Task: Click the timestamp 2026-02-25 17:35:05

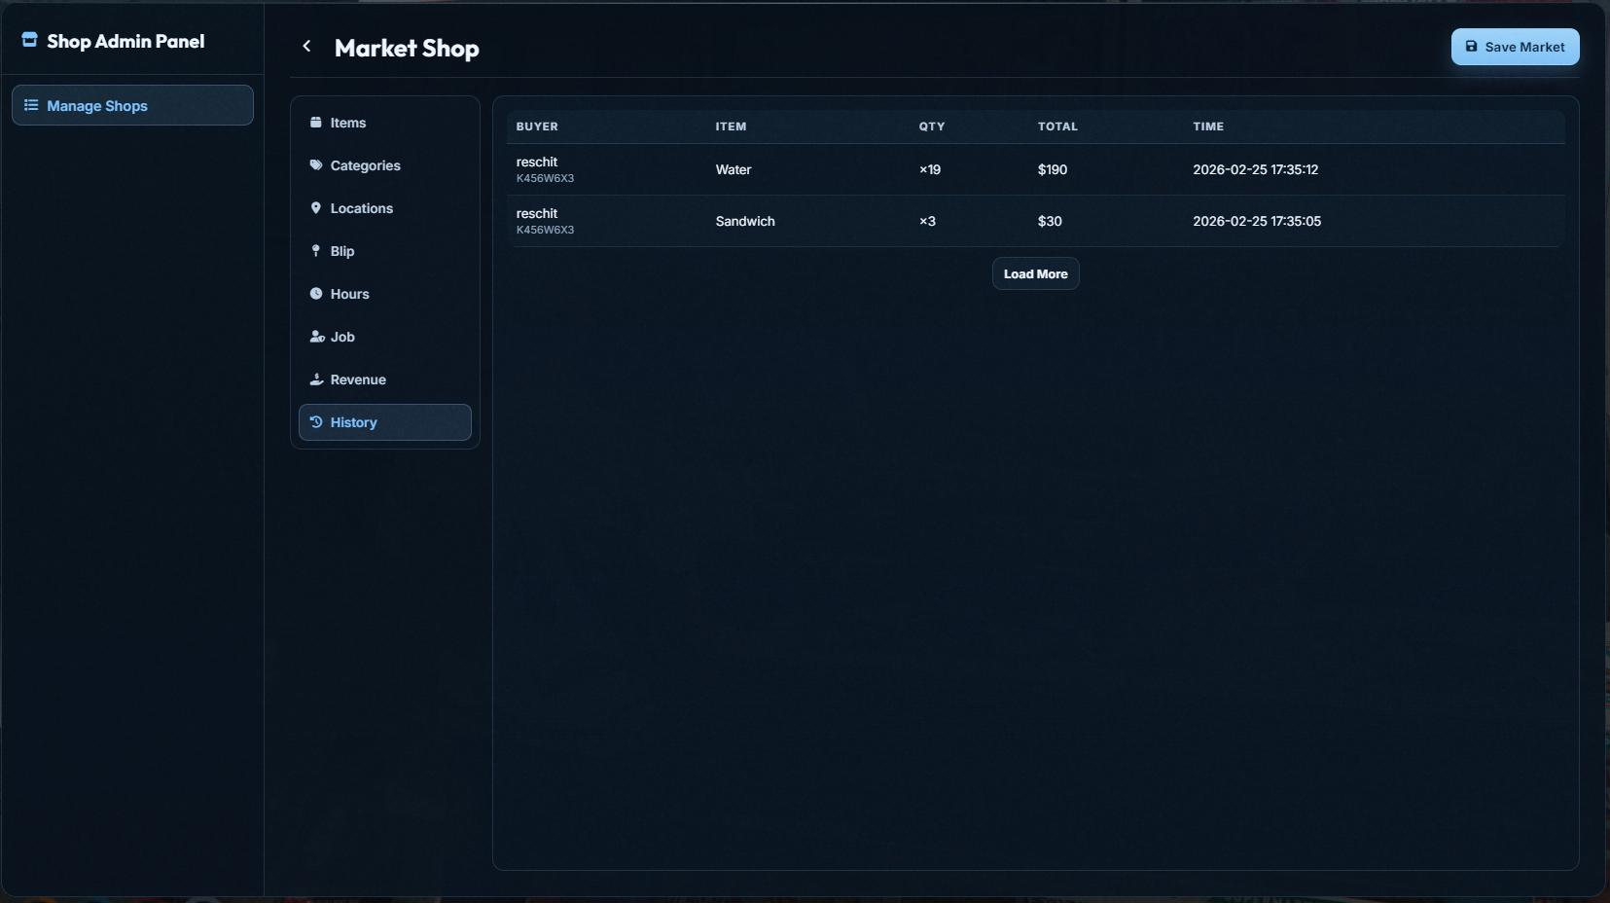Action: point(1257,221)
